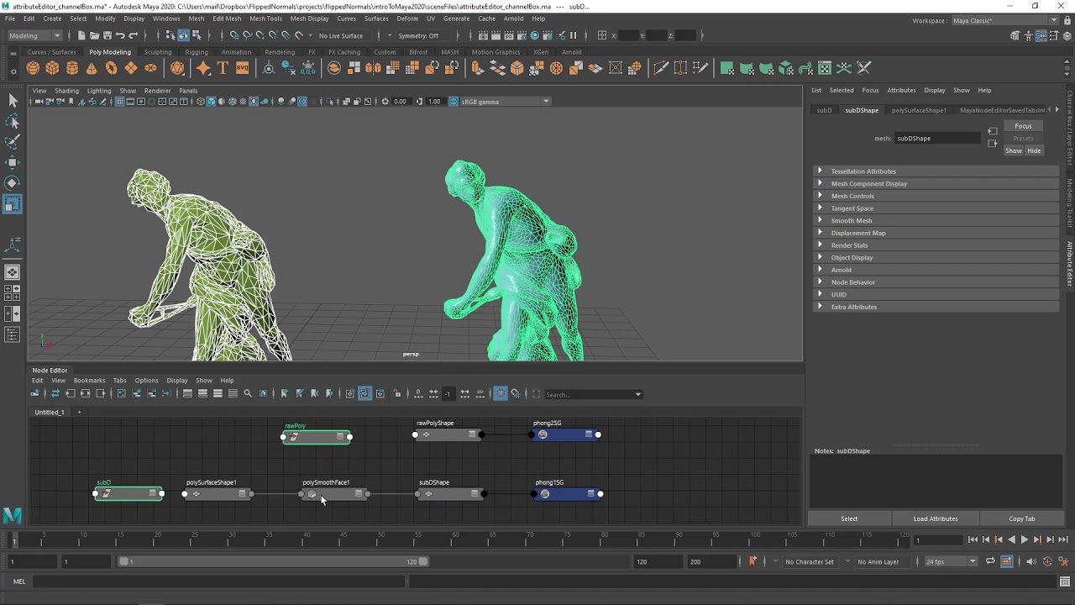Toggle the viewport grid display icon
Screen dimensions: 1075x605
[120, 102]
